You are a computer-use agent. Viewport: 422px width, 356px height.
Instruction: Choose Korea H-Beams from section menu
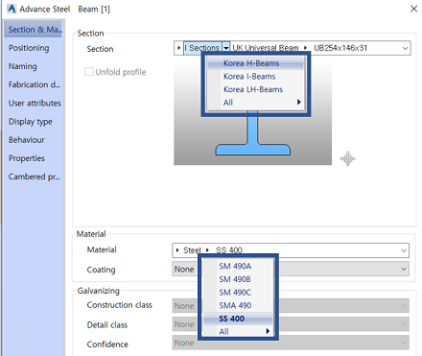[x=255, y=63]
